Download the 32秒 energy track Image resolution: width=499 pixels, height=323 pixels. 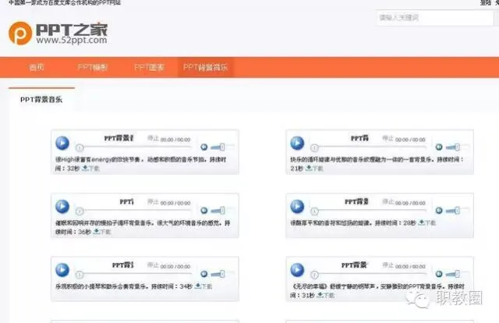click(x=90, y=169)
